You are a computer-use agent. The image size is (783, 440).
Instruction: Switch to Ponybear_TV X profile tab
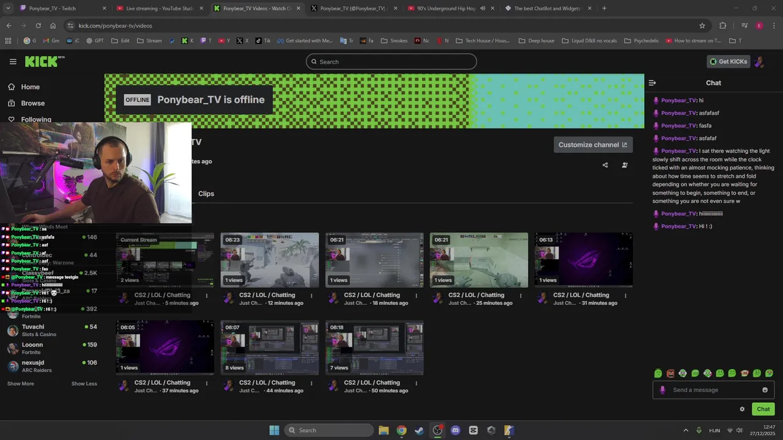[354, 8]
